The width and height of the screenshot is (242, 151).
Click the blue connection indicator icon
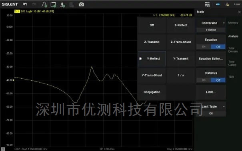(218, 4)
